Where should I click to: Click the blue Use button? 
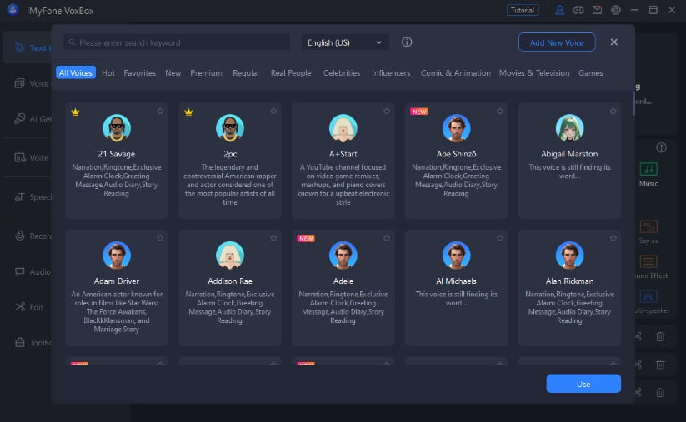[x=583, y=384]
